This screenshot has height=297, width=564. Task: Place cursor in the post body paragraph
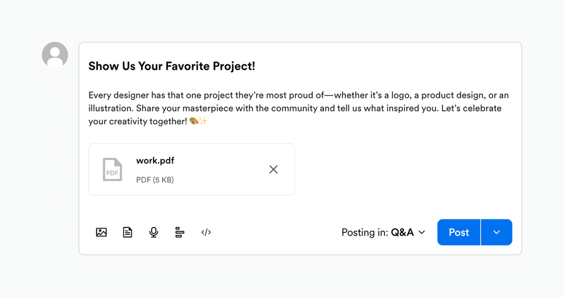coord(295,108)
